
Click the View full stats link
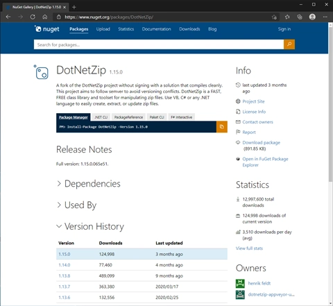click(x=249, y=248)
